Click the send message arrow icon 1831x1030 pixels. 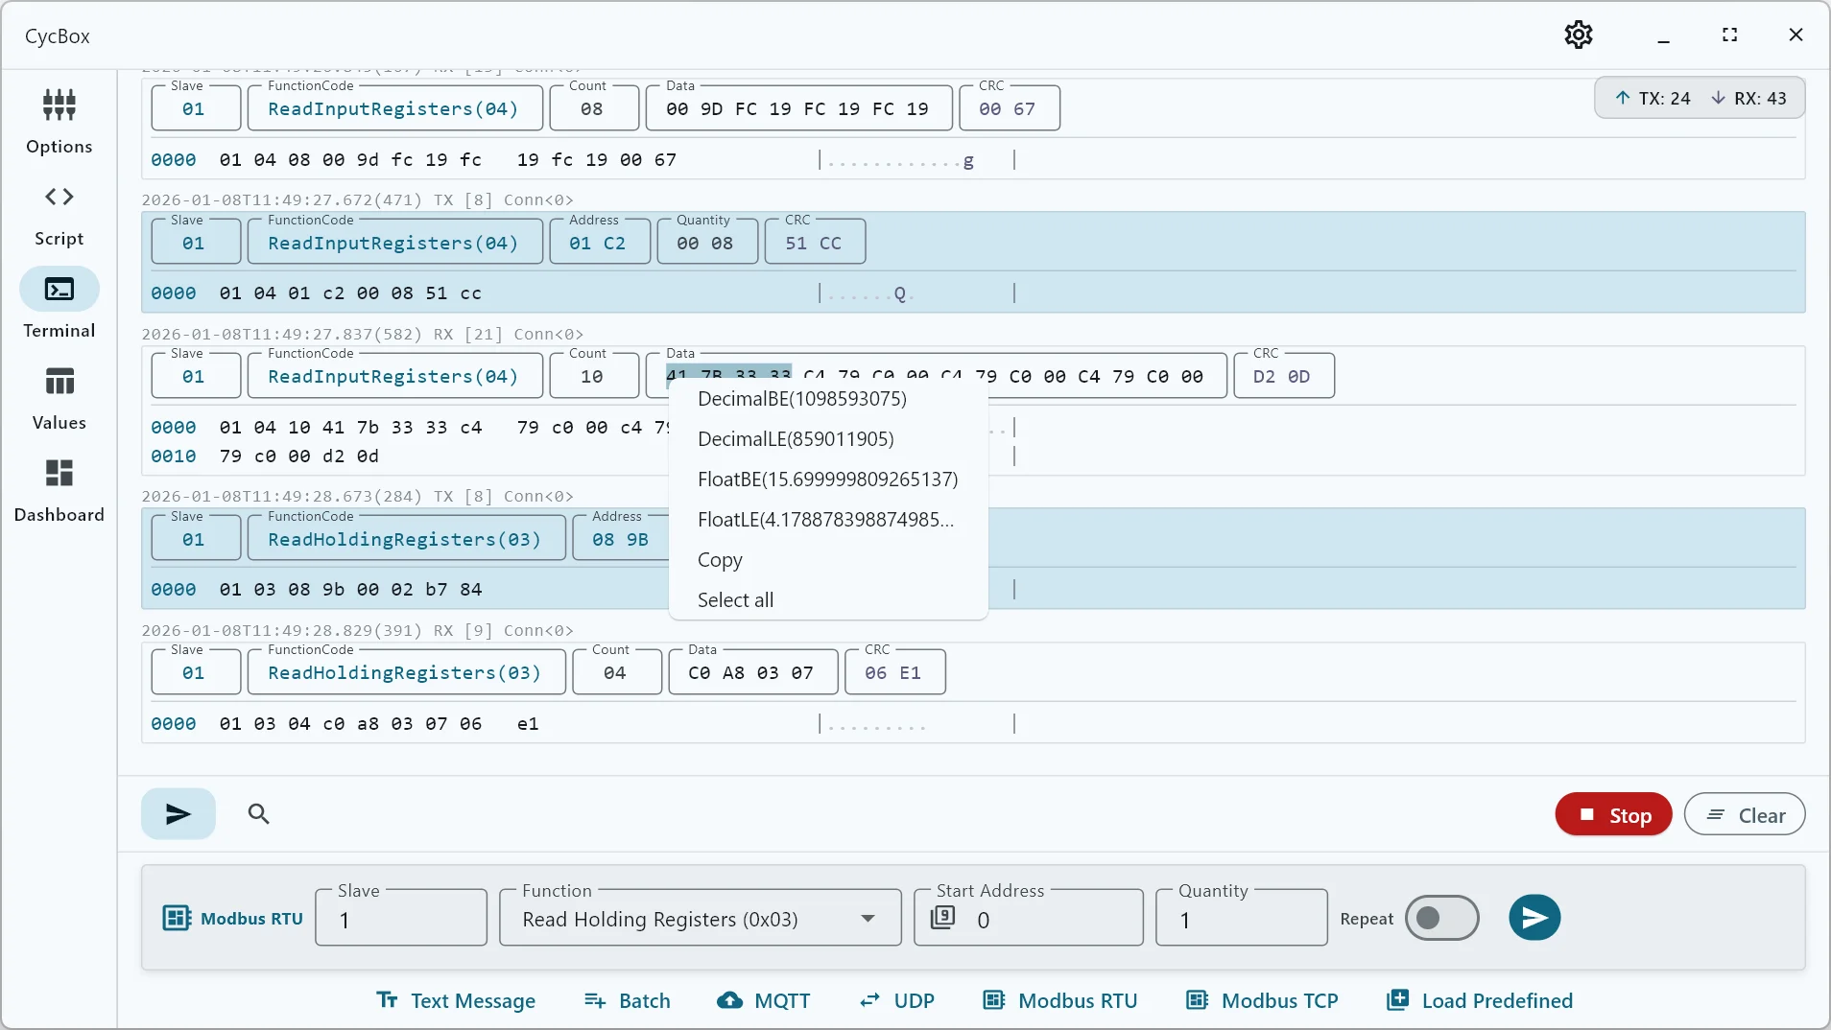click(x=178, y=813)
